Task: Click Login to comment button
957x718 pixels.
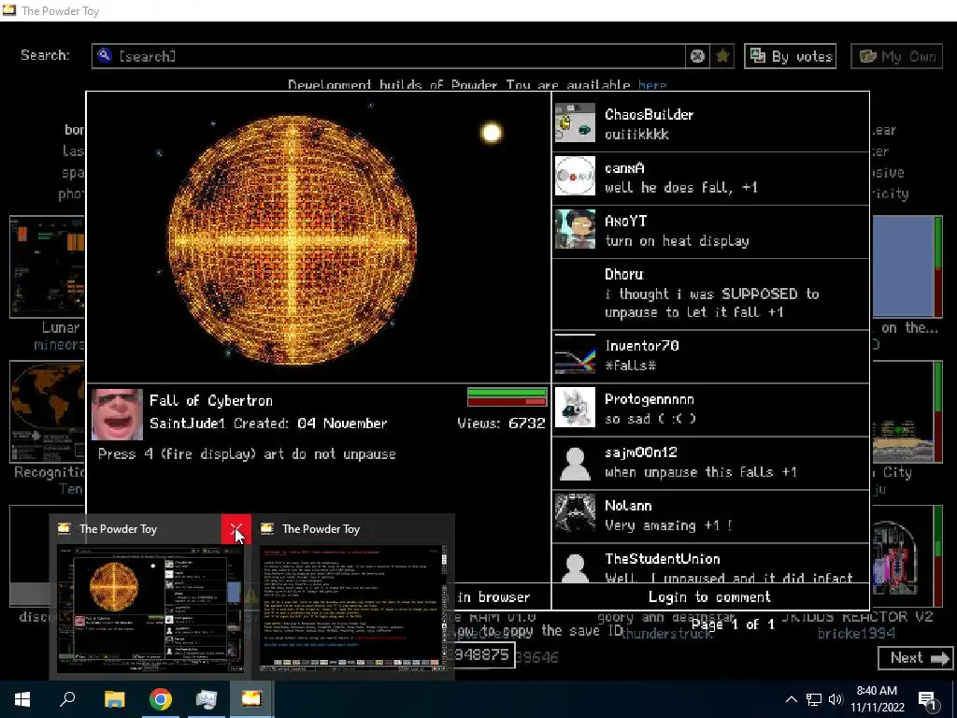Action: [710, 596]
